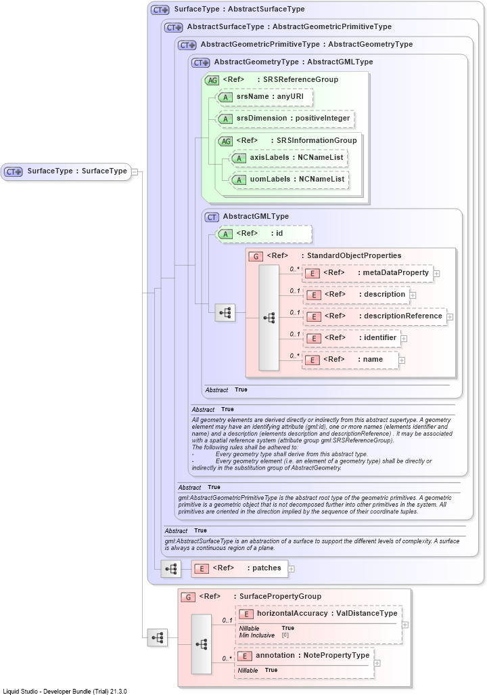Click 'gml:AbstractGeometricPrimitiveType is the abstract root' documentation
The height and width of the screenshot is (695, 487).
click(315, 505)
